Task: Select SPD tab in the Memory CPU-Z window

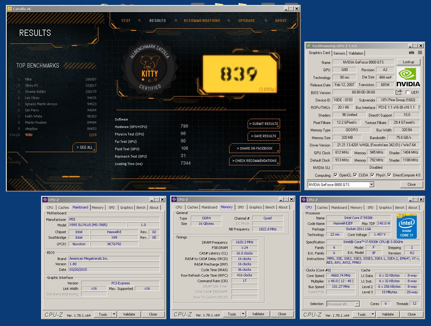Action: pos(241,207)
